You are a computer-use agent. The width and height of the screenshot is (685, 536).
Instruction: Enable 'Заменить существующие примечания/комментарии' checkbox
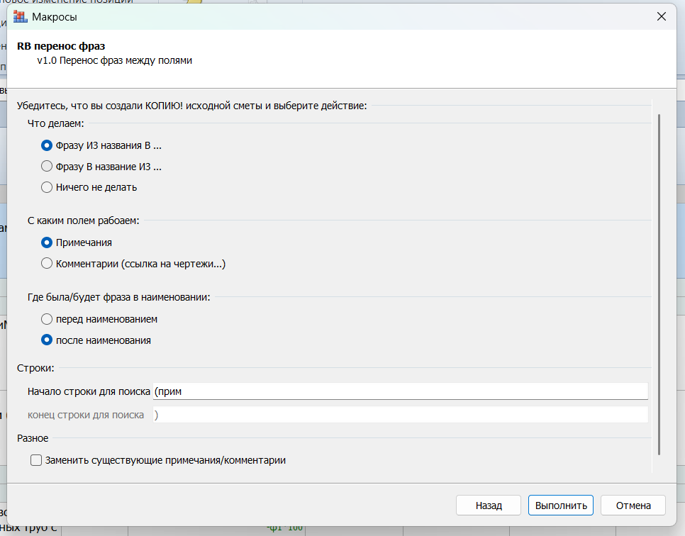pyautogui.click(x=37, y=460)
